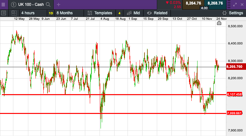Image resolution: width=246 pixels, height=136 pixels.
Task: Click the 9 Jun date label
Action: coord(46,19)
